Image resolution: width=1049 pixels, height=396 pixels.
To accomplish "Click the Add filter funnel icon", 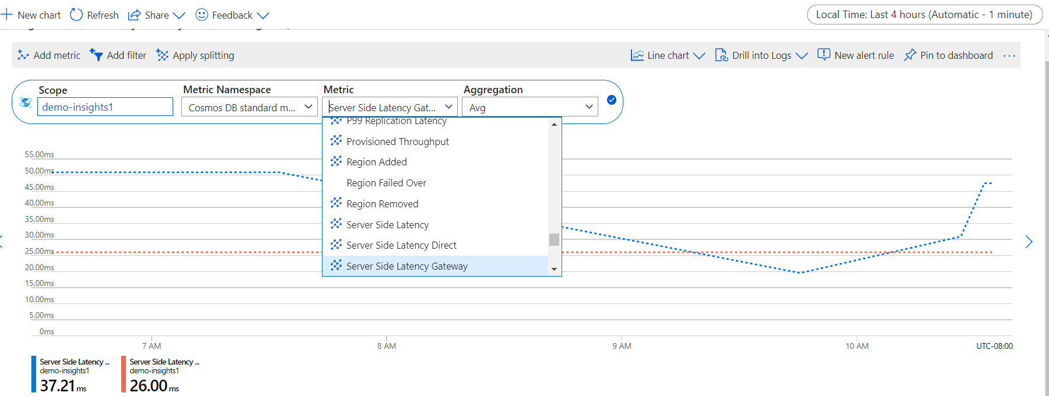I will point(96,55).
